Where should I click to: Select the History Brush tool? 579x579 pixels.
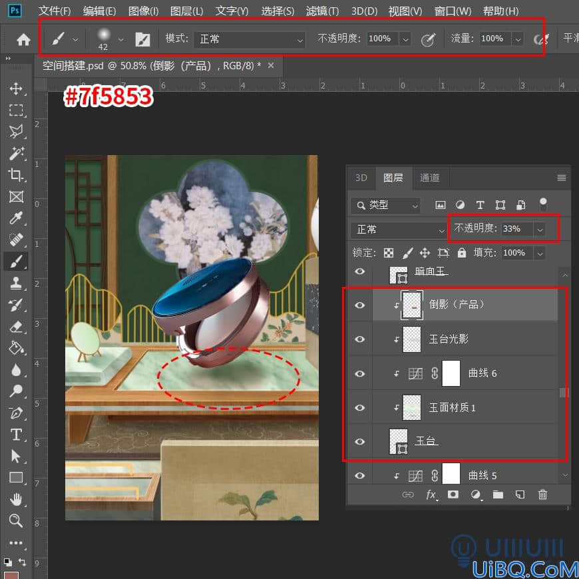pos(15,305)
